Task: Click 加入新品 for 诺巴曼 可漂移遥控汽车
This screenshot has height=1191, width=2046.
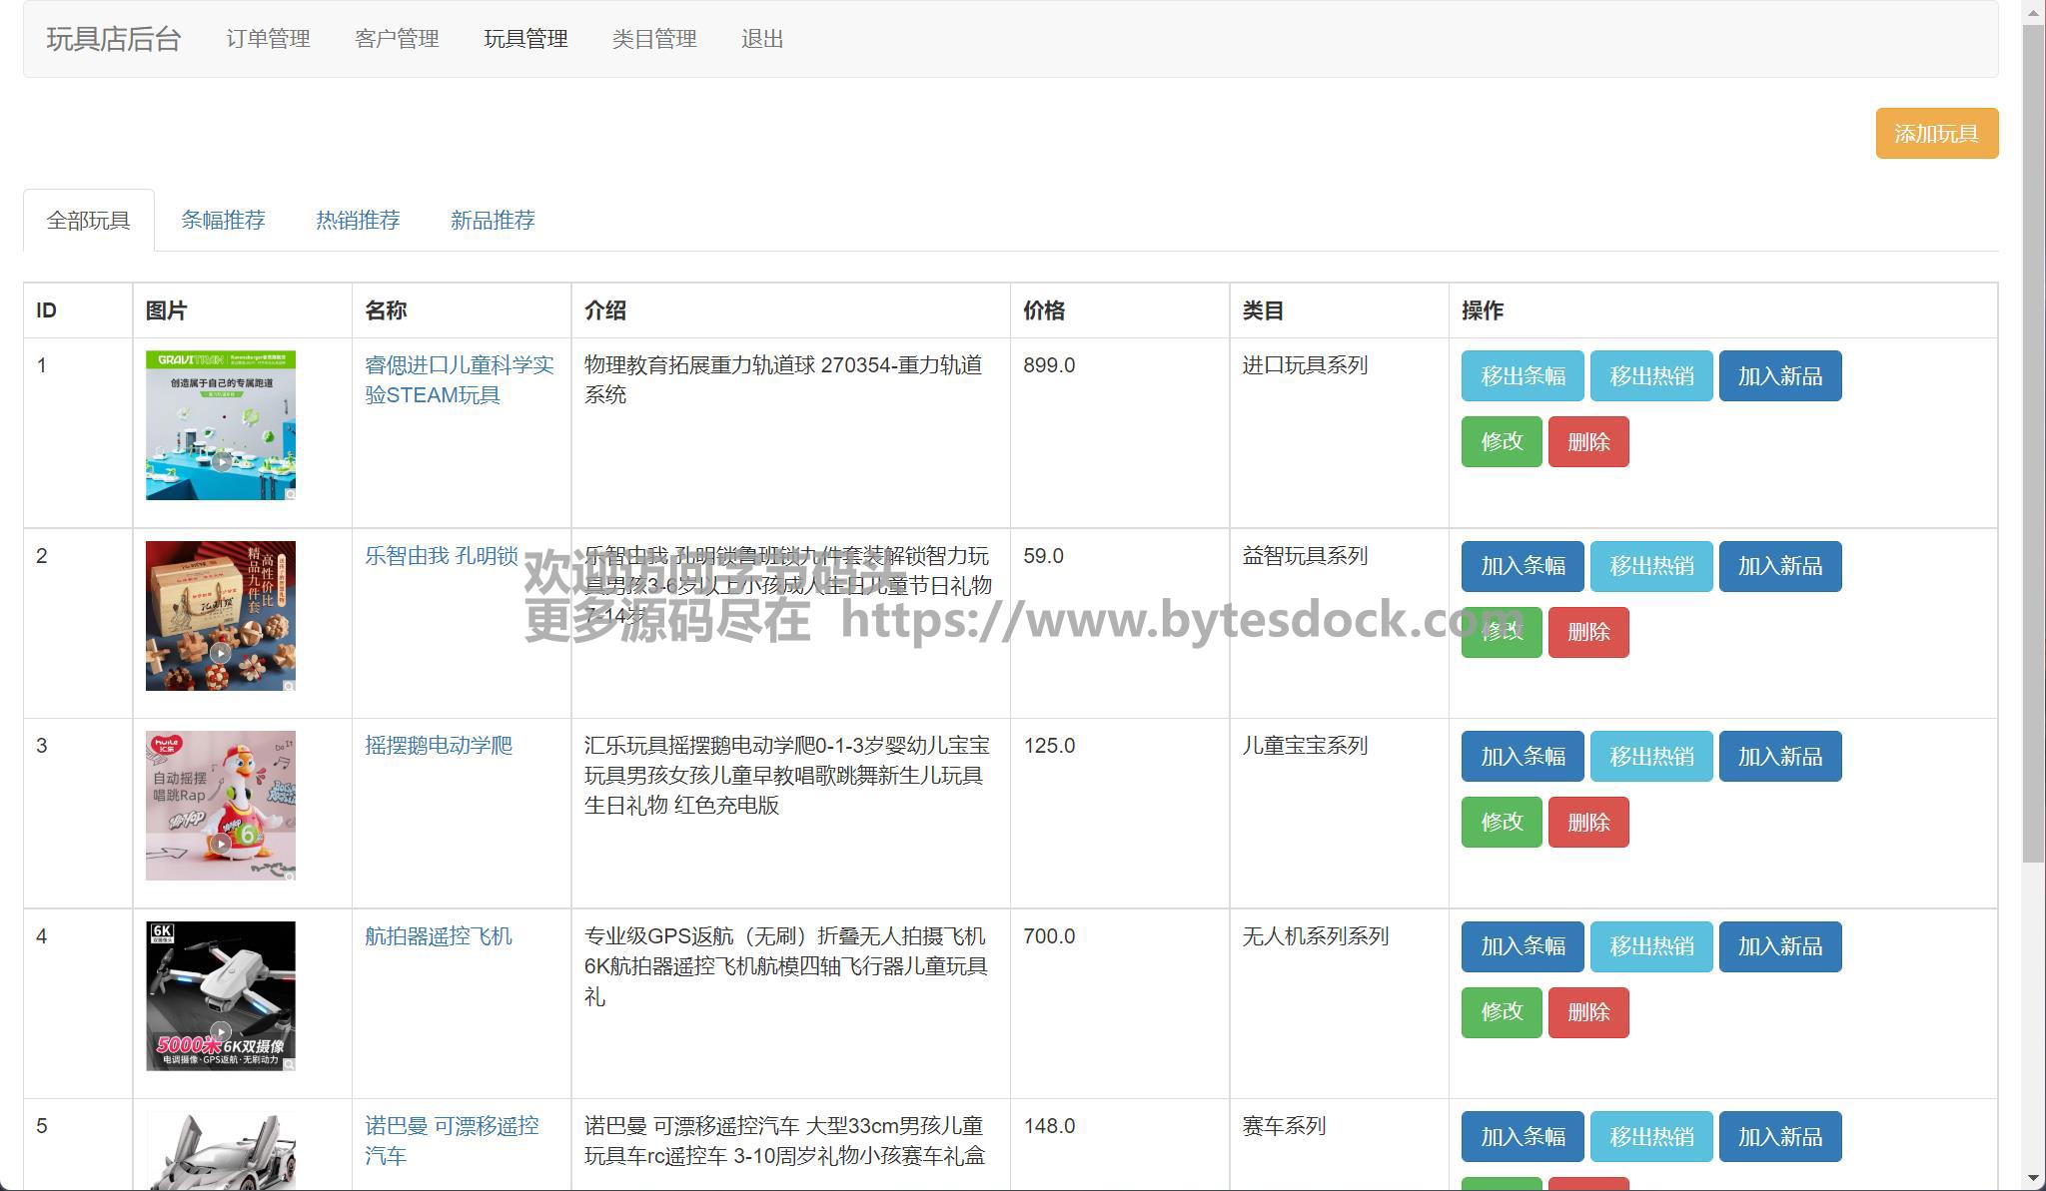Action: (1779, 1136)
